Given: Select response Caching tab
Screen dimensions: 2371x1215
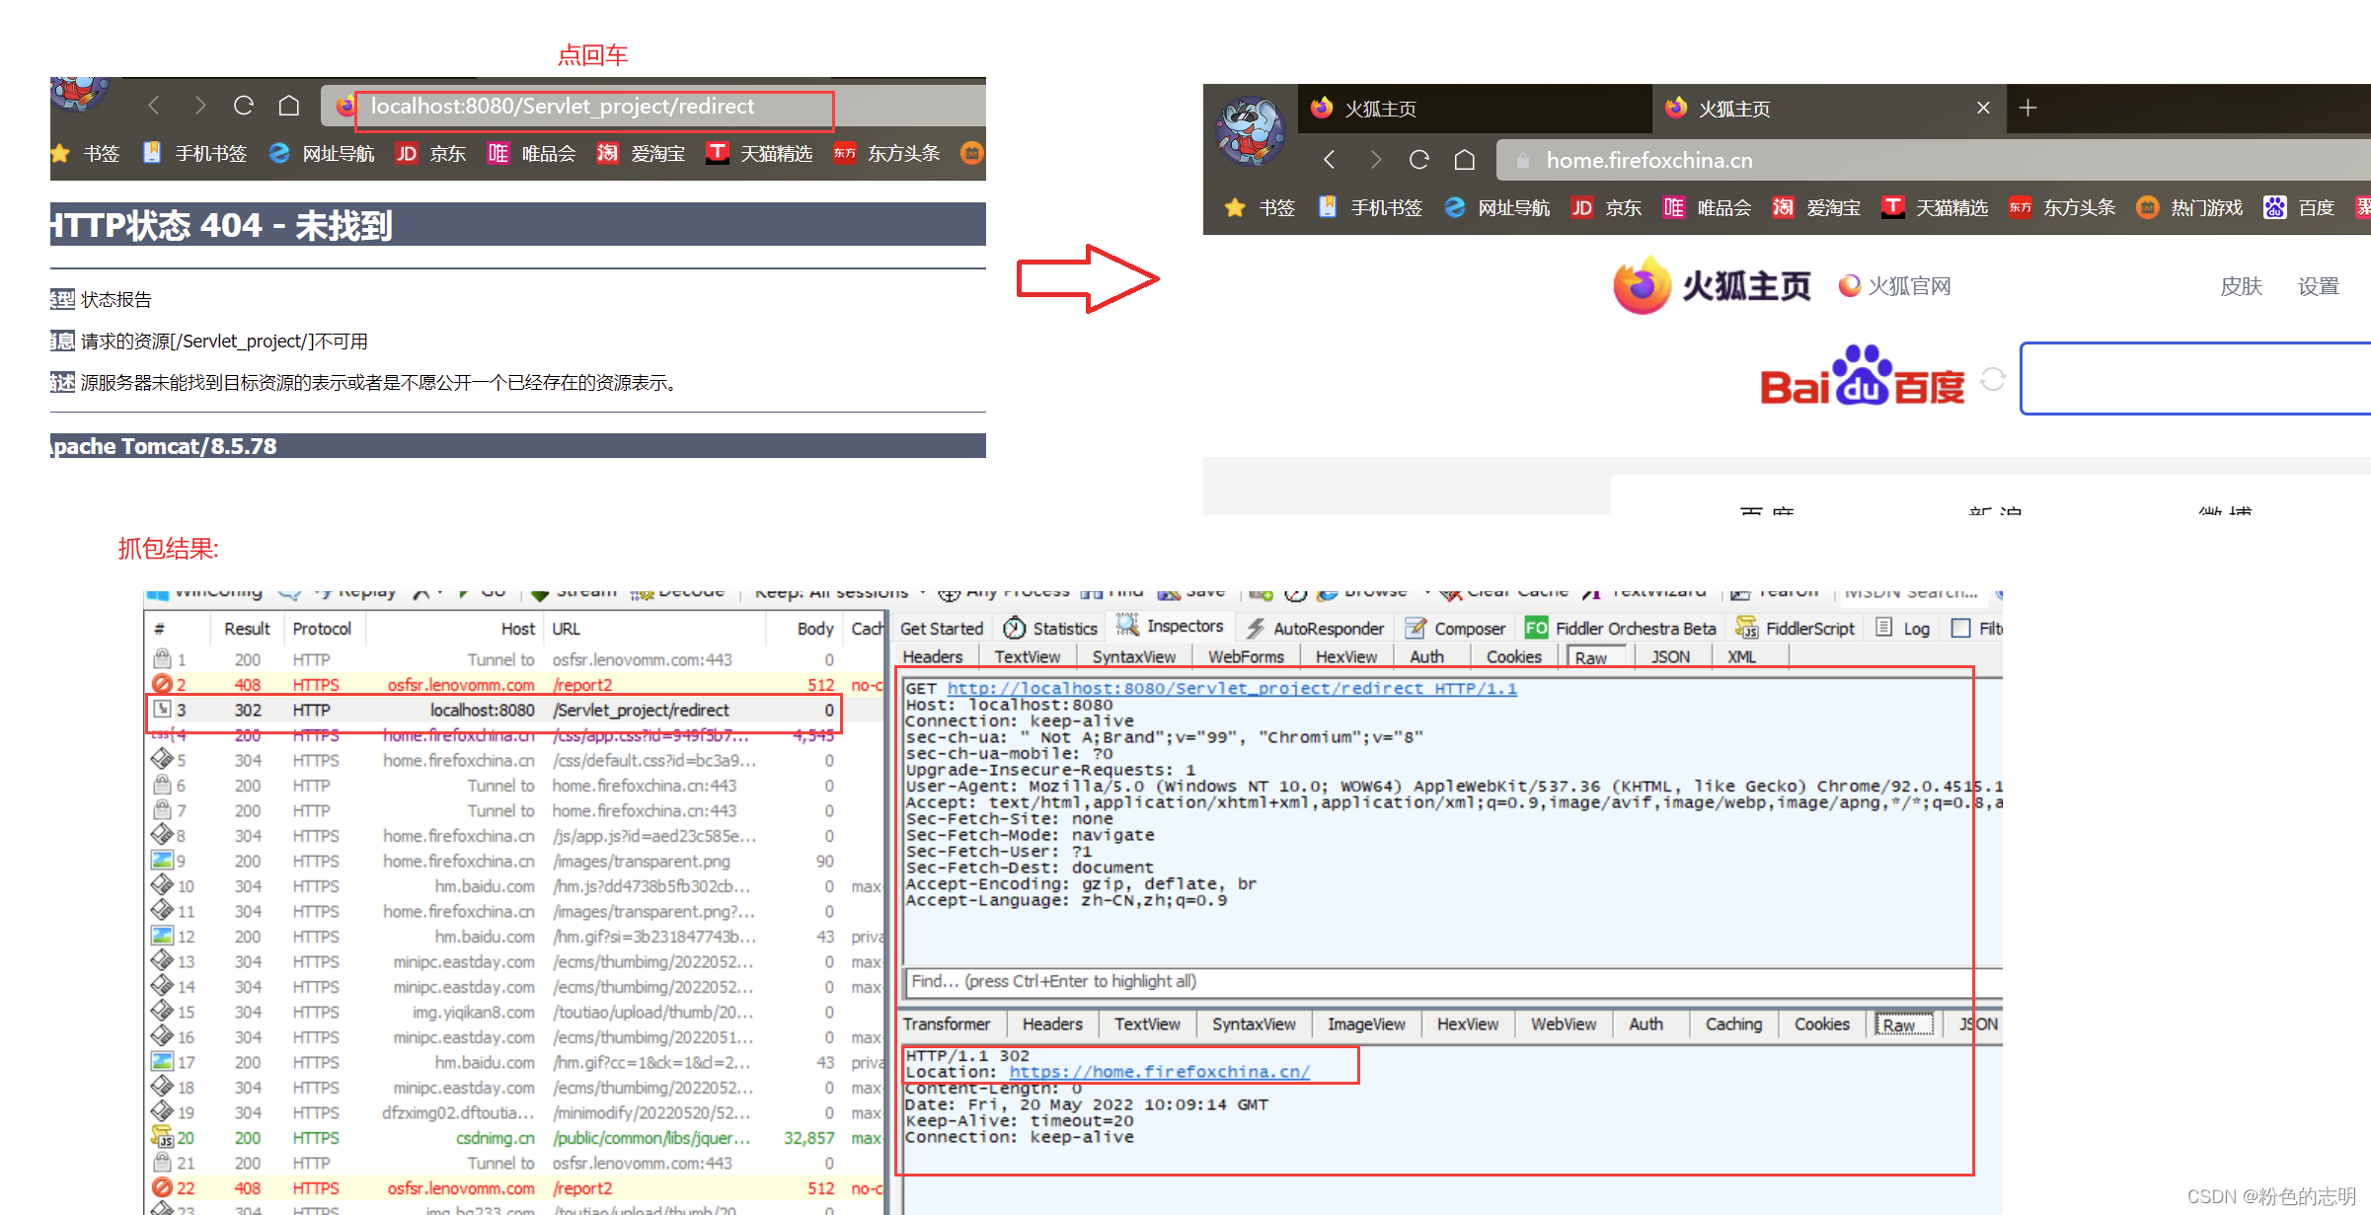Looking at the screenshot, I should point(1733,1024).
